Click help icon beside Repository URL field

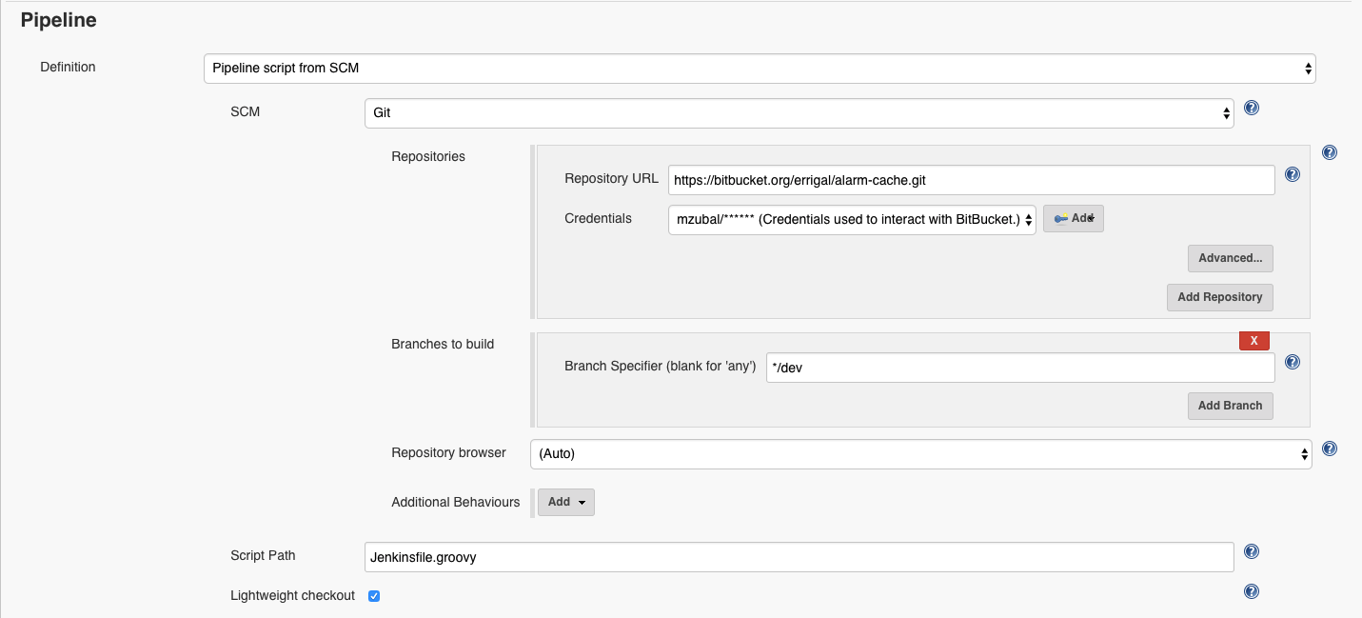point(1292,174)
